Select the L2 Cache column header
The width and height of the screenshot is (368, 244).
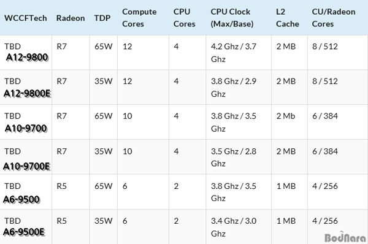(x=288, y=18)
